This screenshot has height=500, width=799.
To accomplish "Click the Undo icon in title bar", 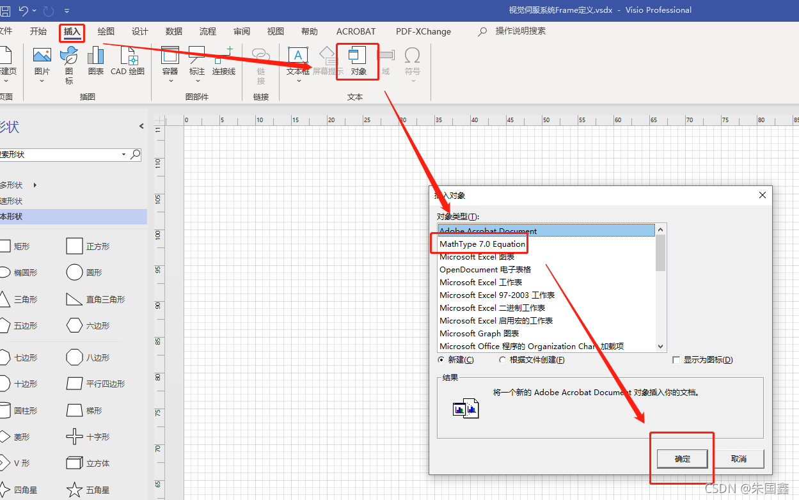I will (x=24, y=10).
